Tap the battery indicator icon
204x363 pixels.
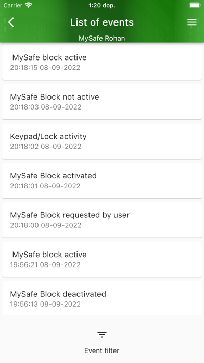pos(195,5)
